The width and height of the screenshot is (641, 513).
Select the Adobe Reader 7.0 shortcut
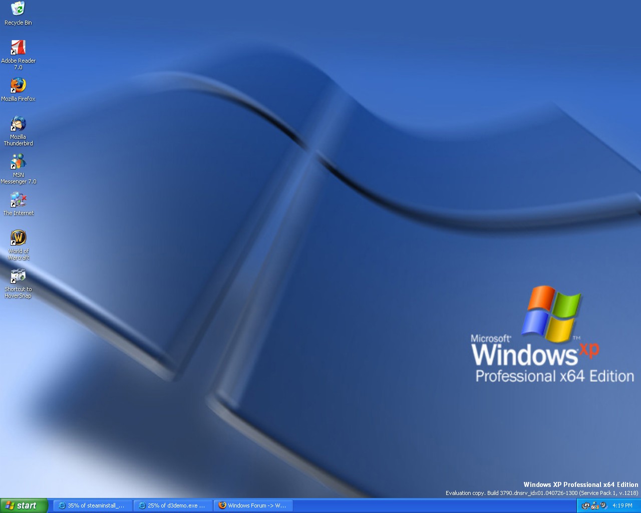point(18,55)
